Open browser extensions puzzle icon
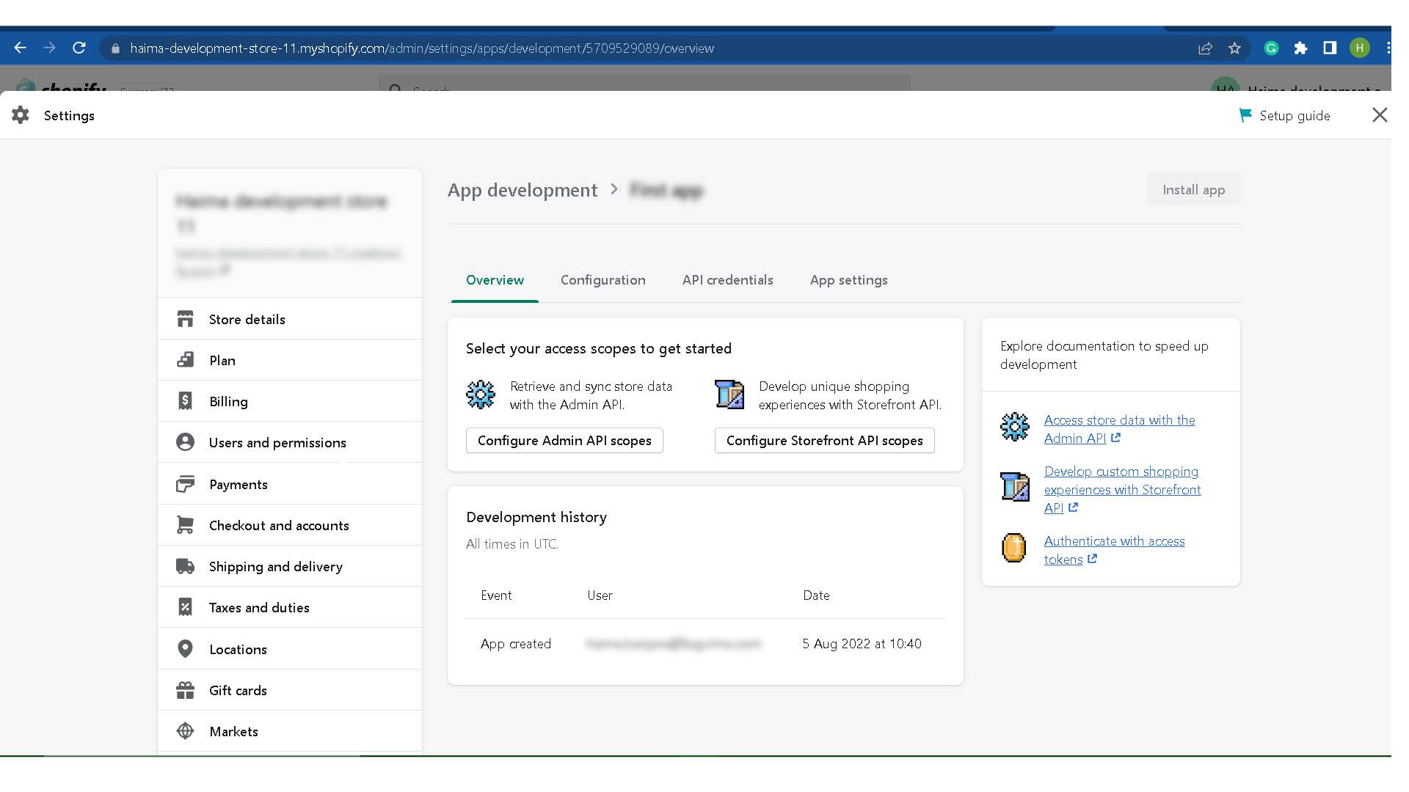 pyautogui.click(x=1300, y=48)
